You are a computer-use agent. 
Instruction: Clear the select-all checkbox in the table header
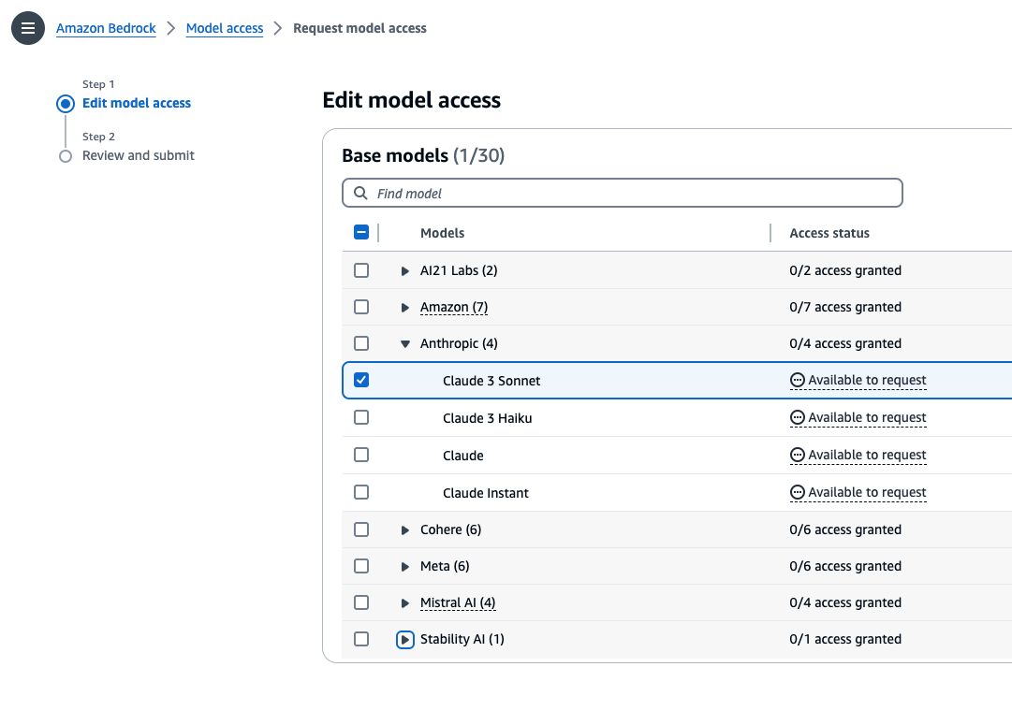click(361, 231)
